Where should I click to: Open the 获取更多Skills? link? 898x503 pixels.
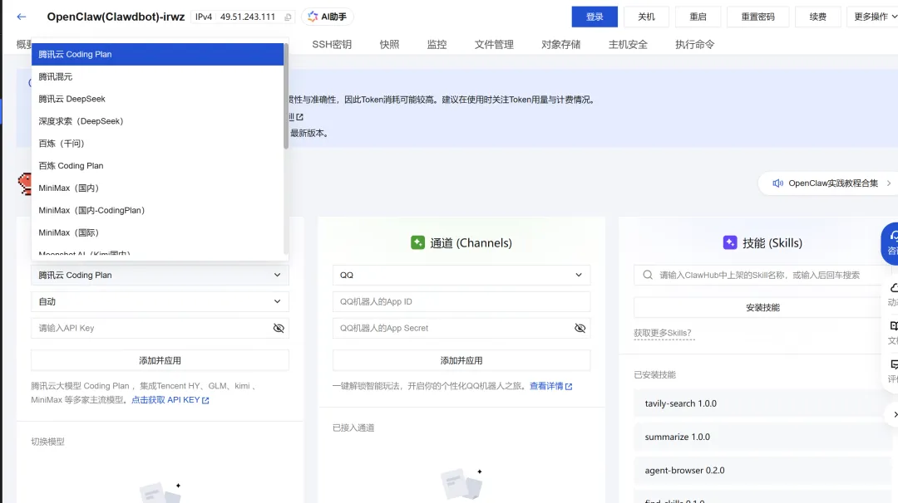[x=663, y=333]
